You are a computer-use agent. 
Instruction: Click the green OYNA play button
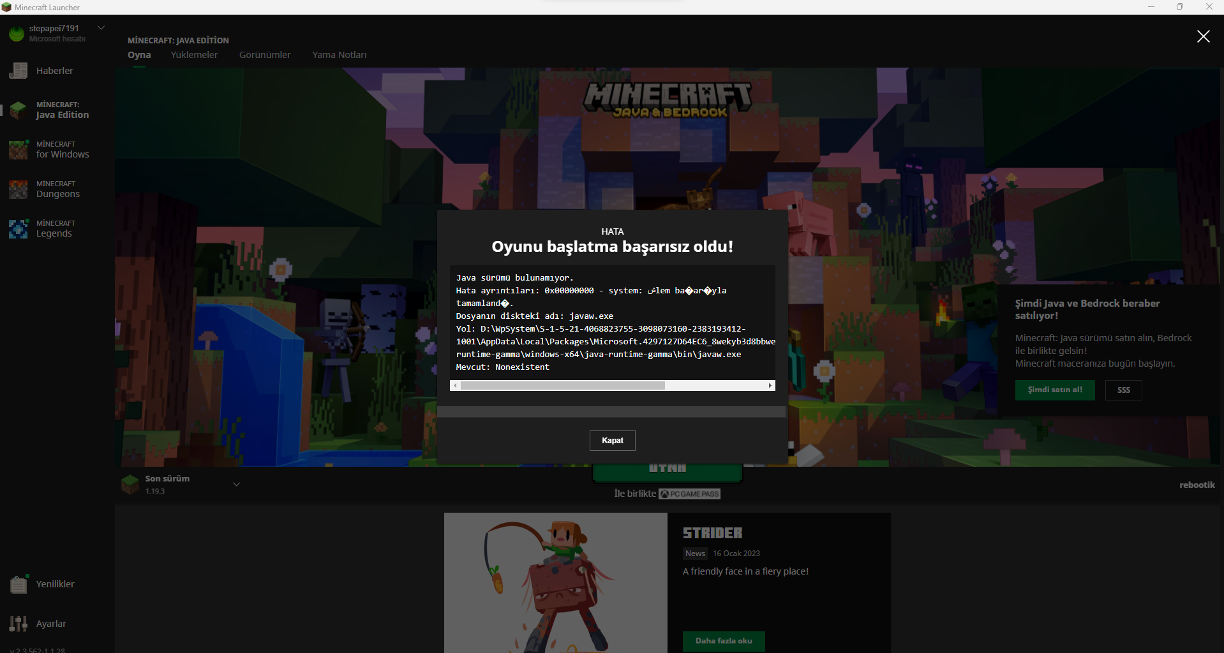pyautogui.click(x=668, y=472)
